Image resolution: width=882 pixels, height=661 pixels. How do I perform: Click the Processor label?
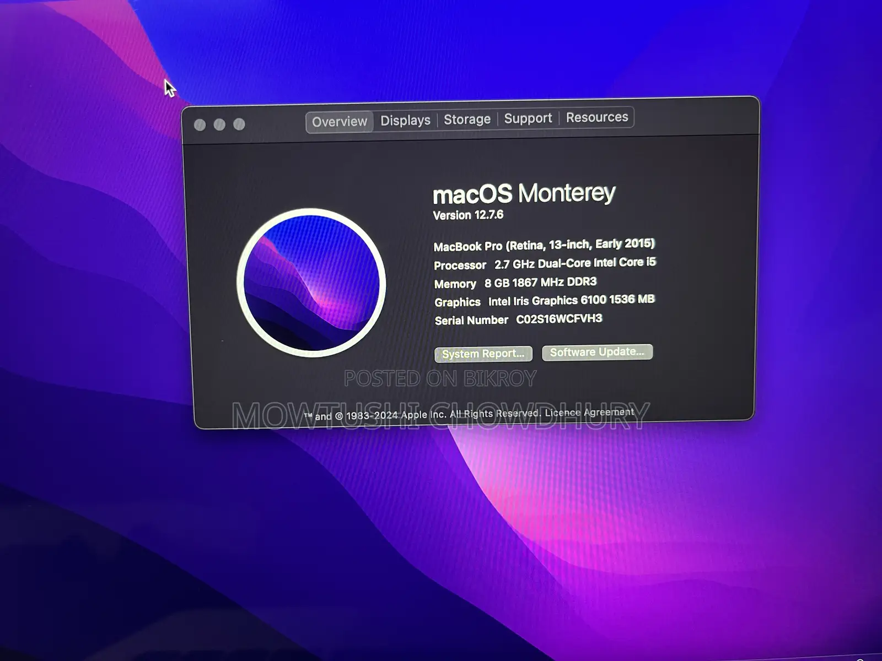[460, 266]
